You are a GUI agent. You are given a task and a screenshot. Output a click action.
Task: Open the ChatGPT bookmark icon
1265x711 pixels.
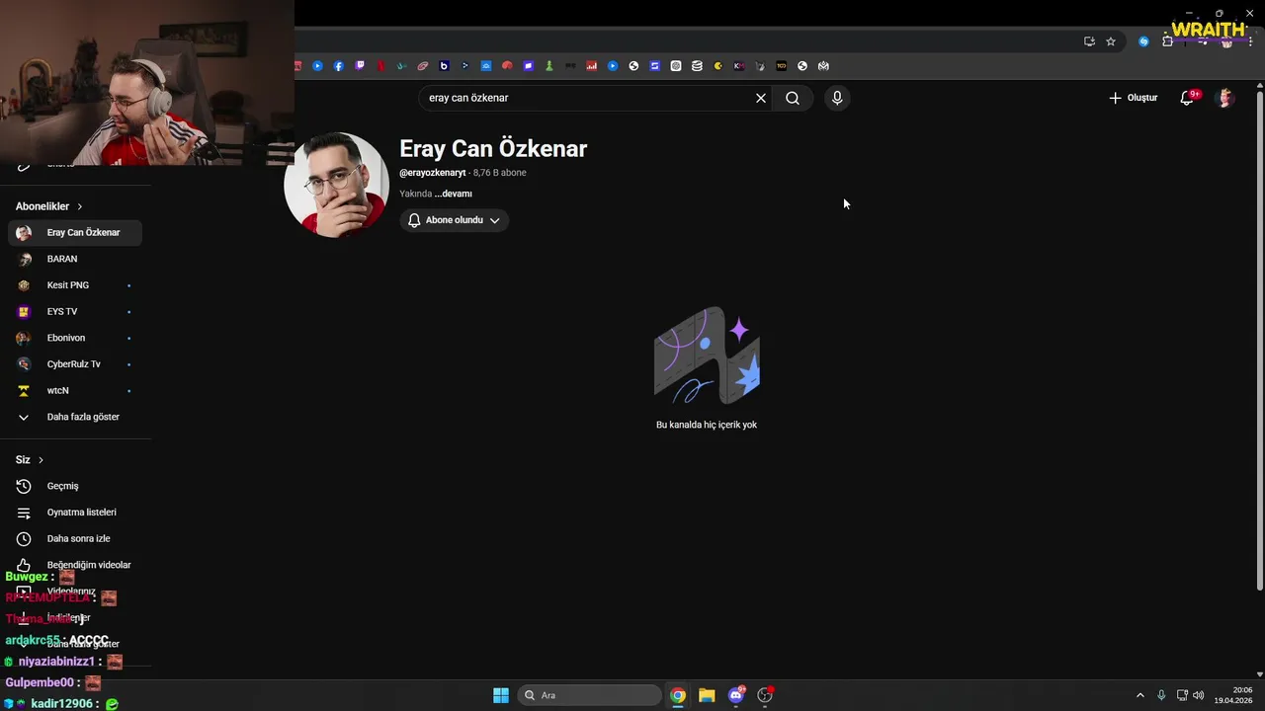tap(675, 66)
